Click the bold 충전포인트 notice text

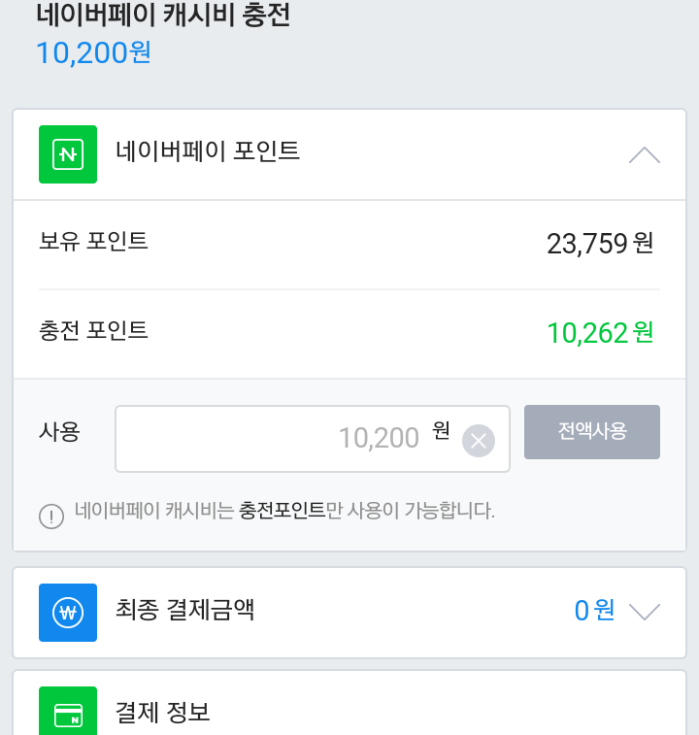pyautogui.click(x=282, y=511)
